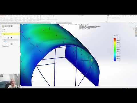Select the study tab at bottom of viewport

click(x=23, y=87)
